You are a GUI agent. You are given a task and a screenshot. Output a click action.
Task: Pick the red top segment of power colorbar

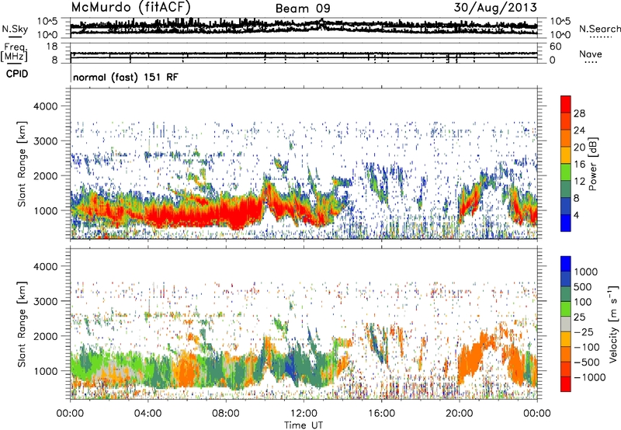(566, 105)
